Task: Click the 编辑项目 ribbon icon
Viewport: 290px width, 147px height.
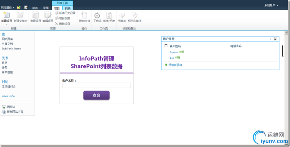Action: [48, 15]
